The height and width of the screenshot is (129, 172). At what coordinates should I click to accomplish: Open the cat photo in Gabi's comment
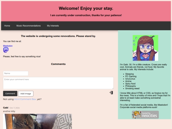click(x=38, y=121)
